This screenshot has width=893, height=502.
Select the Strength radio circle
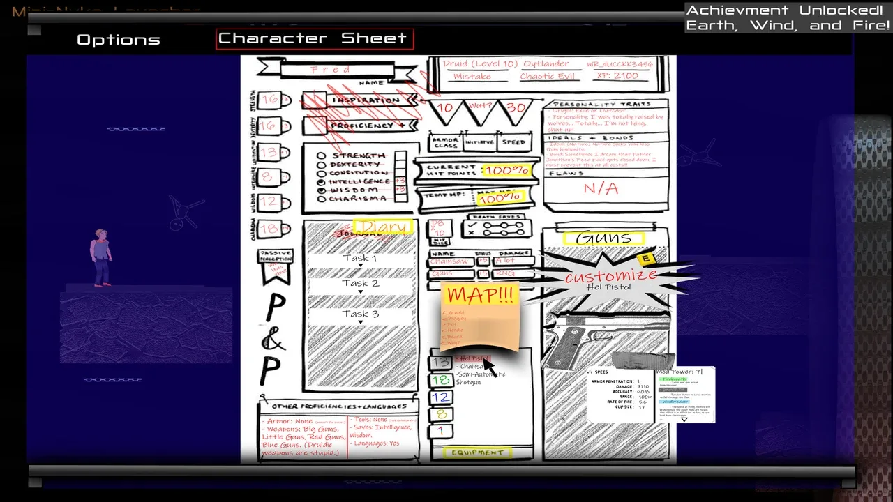tap(322, 156)
